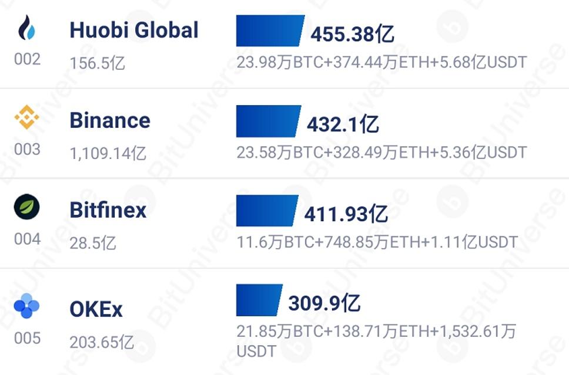Open the Huobi Global exchange name
This screenshot has width=569, height=375.
click(134, 30)
